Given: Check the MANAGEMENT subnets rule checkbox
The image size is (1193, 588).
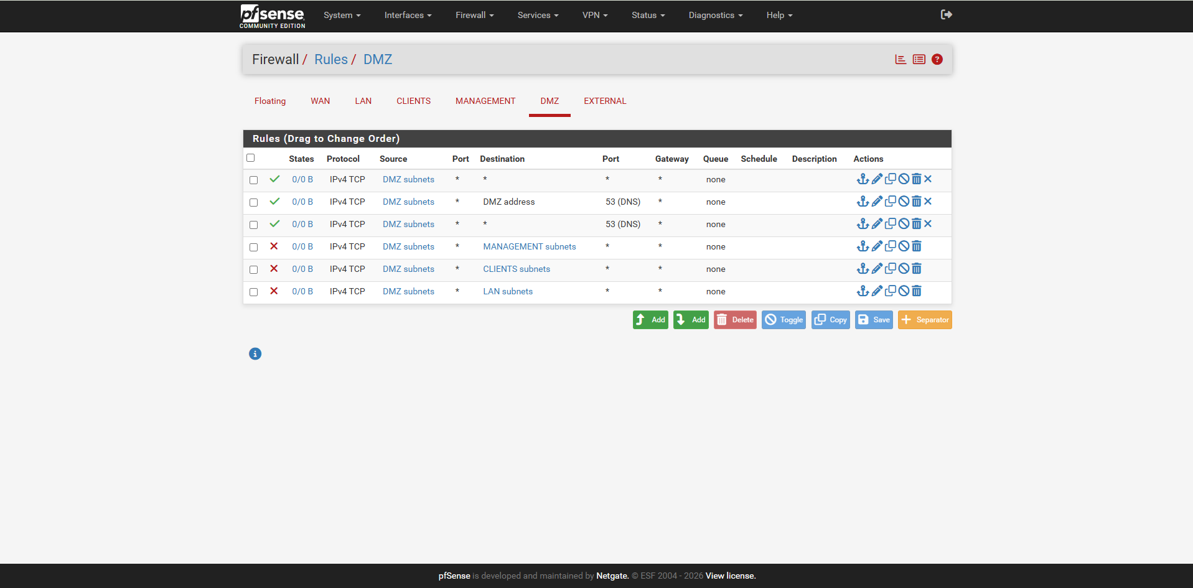Looking at the screenshot, I should click(x=254, y=247).
